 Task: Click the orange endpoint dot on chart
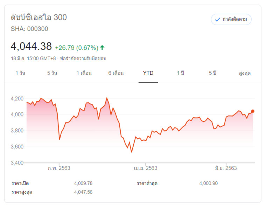(253, 111)
